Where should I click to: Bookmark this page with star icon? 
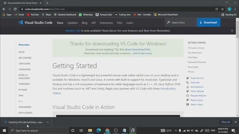click(x=223, y=9)
